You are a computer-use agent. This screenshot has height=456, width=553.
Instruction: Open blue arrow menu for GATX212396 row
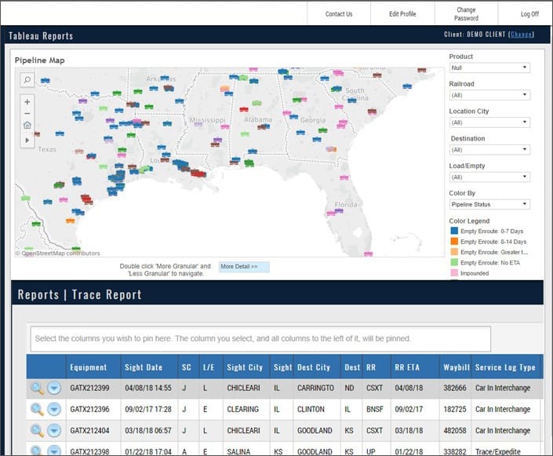(x=54, y=409)
